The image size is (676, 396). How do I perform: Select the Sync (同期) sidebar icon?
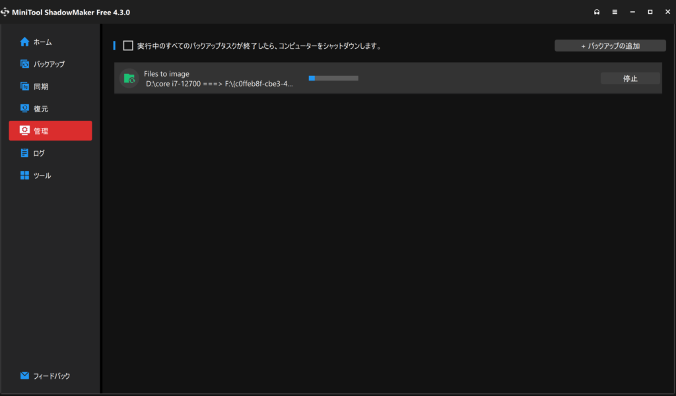tap(24, 86)
